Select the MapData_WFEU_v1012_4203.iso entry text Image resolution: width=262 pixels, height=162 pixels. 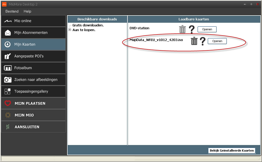pos(156,40)
